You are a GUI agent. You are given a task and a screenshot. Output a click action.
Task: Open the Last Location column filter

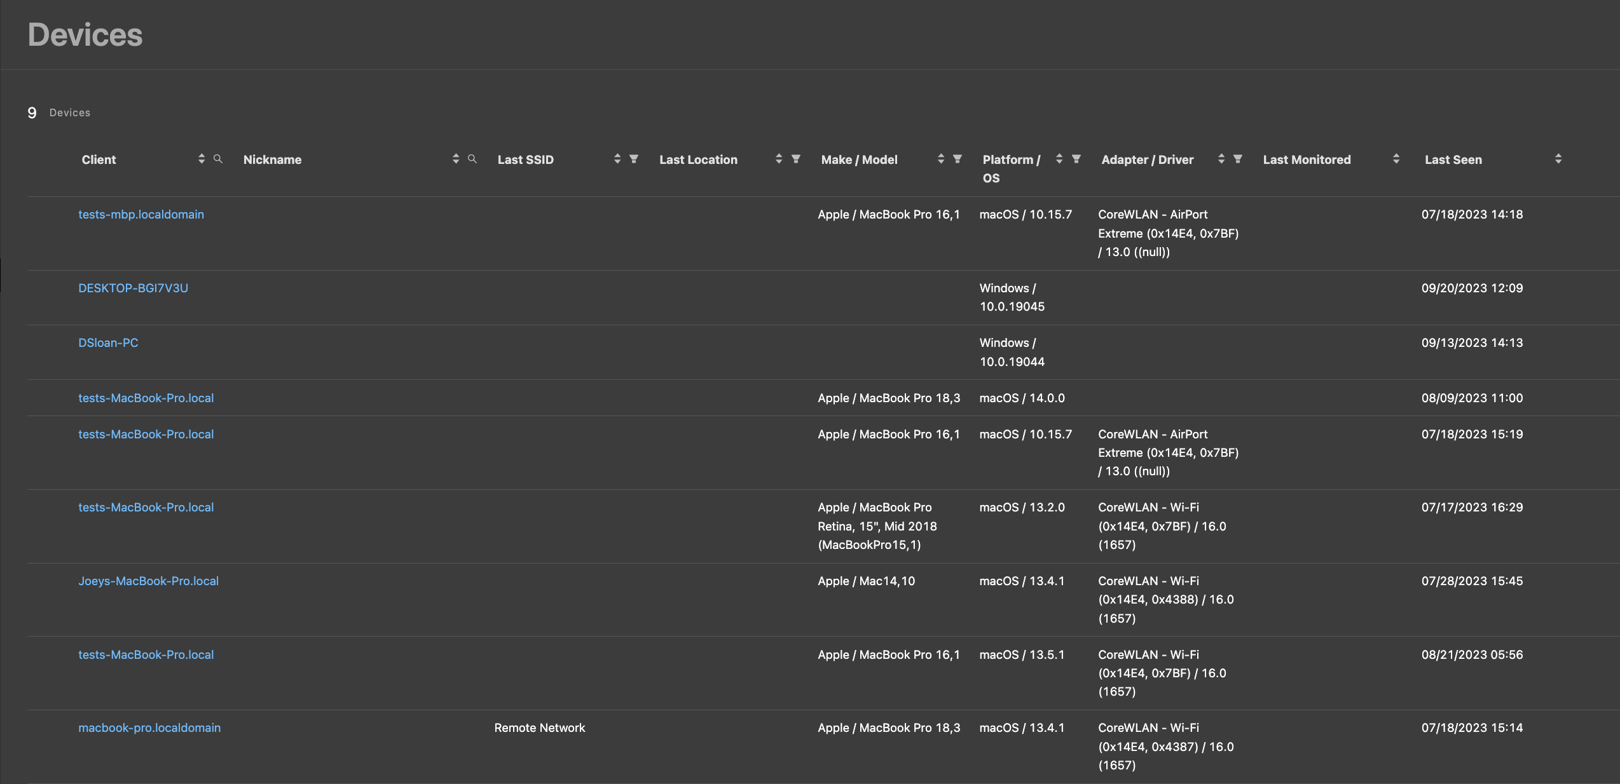[x=795, y=159]
